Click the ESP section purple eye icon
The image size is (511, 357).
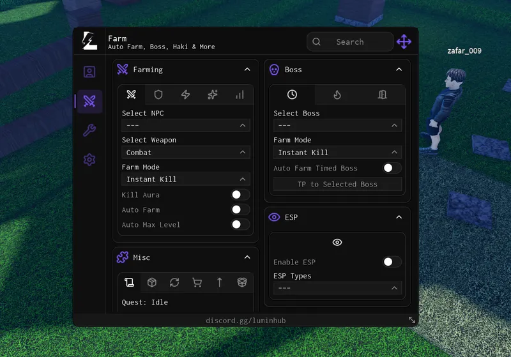(x=274, y=217)
